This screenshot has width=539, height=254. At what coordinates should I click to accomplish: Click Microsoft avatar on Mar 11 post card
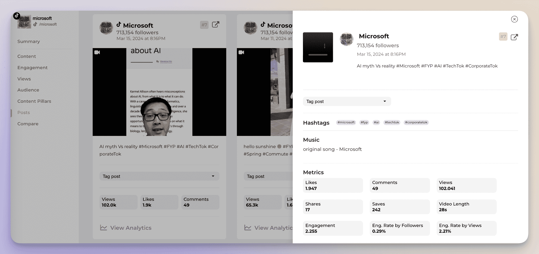tap(250, 28)
